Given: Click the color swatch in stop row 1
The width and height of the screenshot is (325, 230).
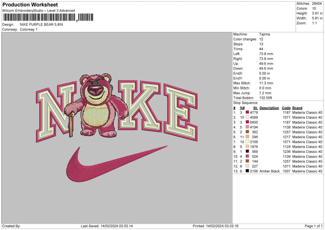Looking at the screenshot, I should (x=248, y=112).
